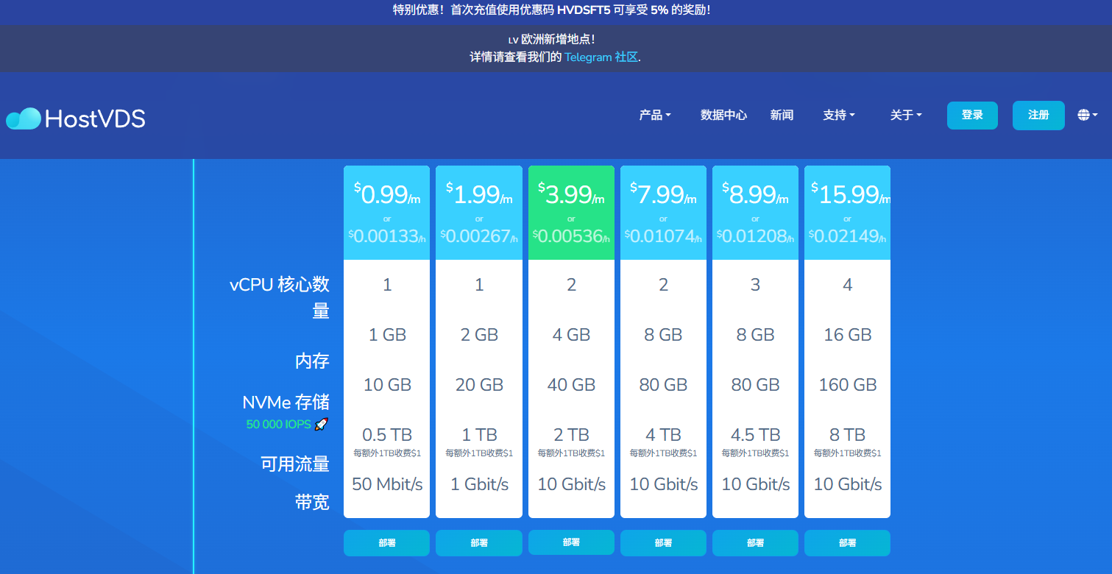The width and height of the screenshot is (1112, 574).
Task: Deploy the $15.99/m 16 GB plan
Action: 847,543
